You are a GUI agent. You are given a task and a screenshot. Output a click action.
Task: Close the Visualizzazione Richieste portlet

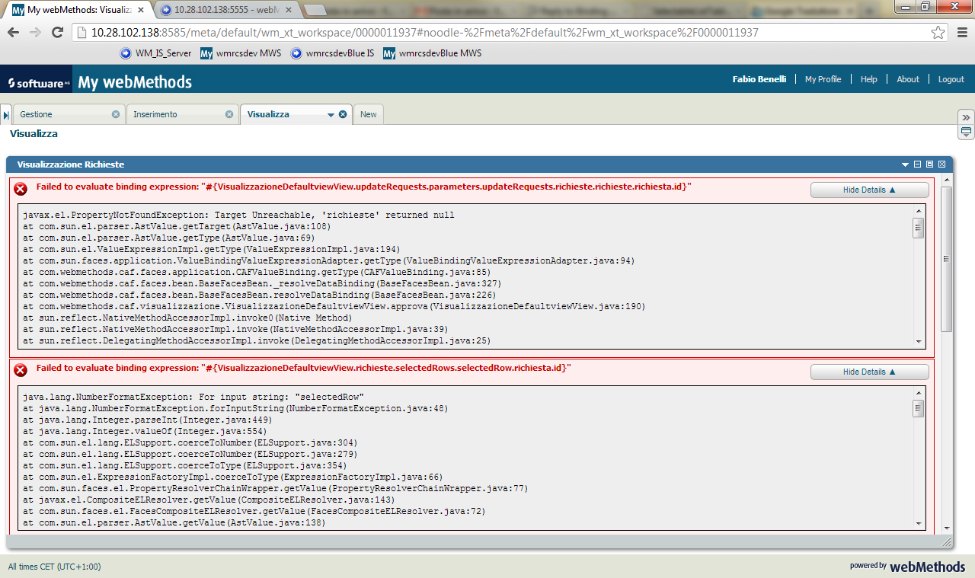pyautogui.click(x=942, y=164)
